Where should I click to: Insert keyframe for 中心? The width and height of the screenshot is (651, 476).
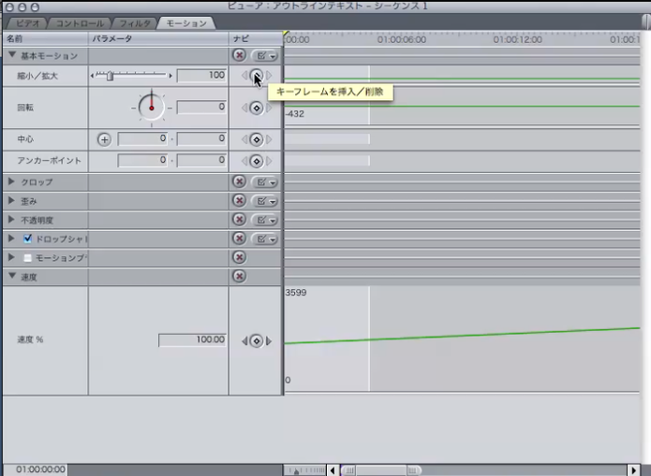coord(257,139)
